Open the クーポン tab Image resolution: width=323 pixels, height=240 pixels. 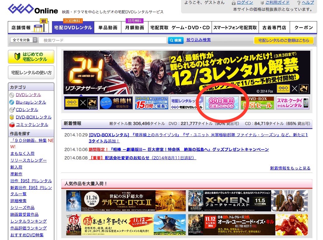(x=303, y=28)
